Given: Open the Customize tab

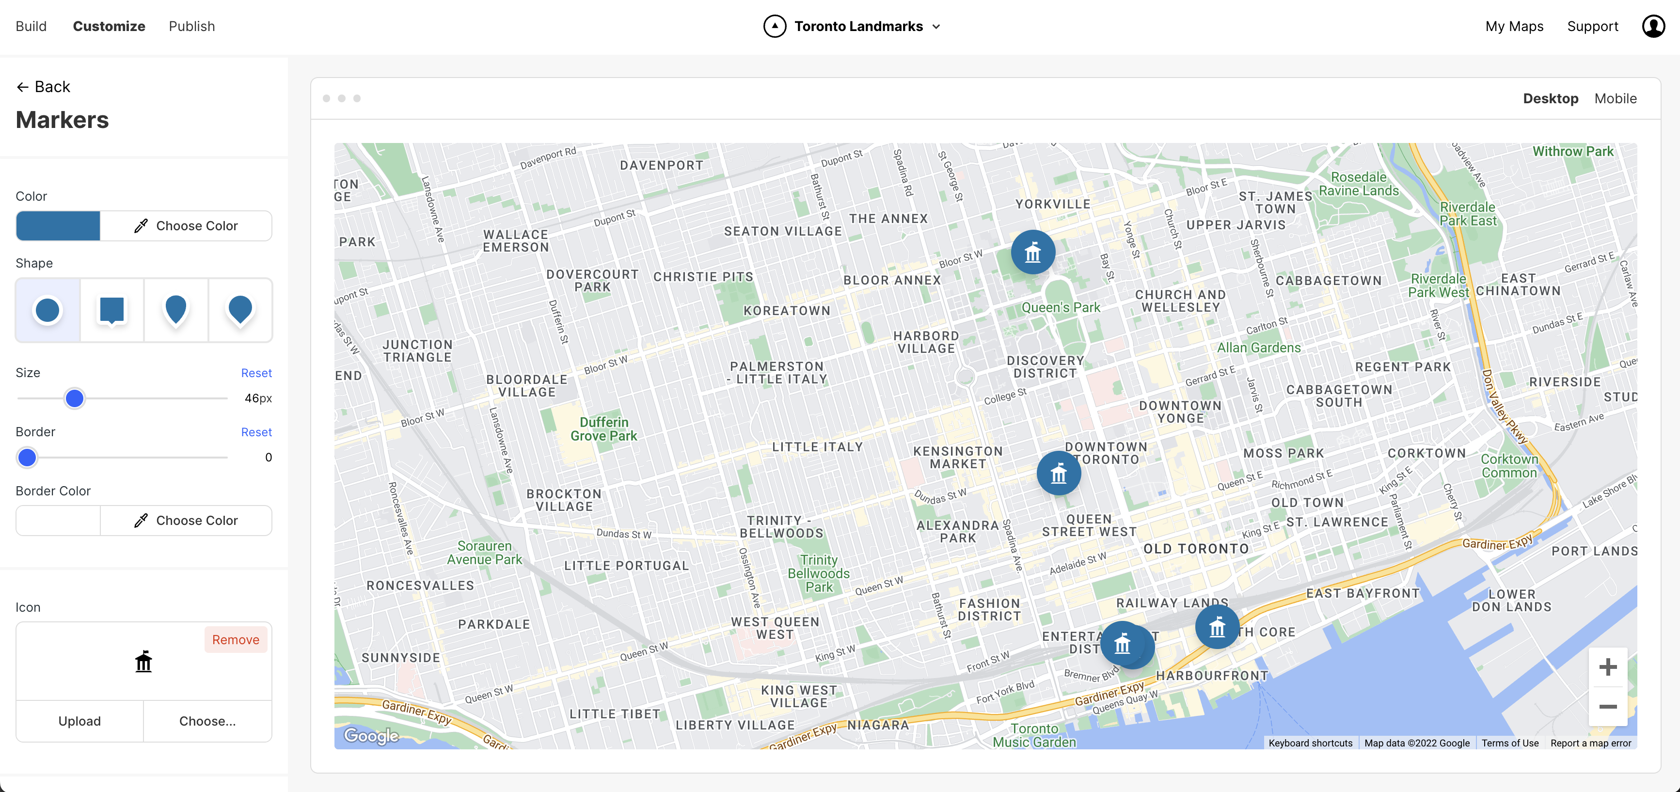Looking at the screenshot, I should (109, 26).
